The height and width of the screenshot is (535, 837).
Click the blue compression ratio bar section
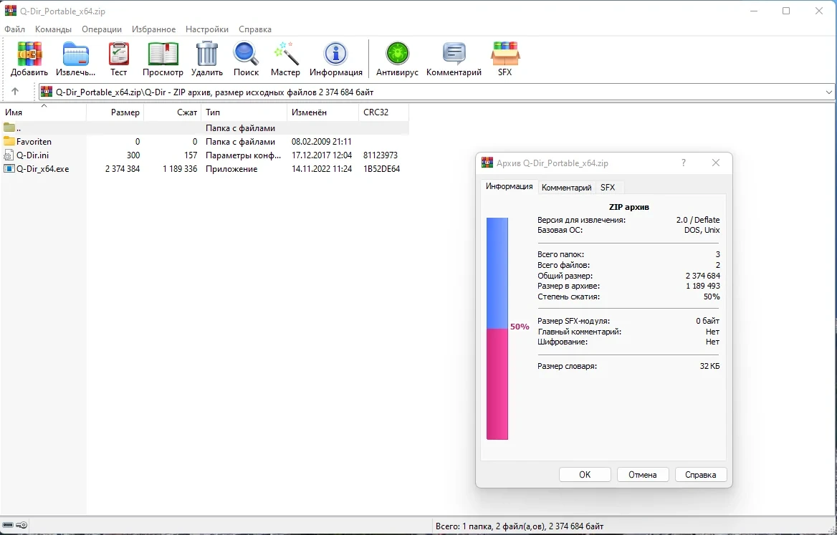point(497,273)
